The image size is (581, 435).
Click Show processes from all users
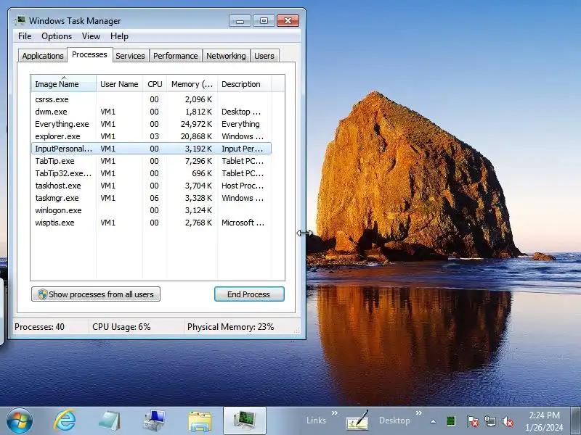(96, 294)
